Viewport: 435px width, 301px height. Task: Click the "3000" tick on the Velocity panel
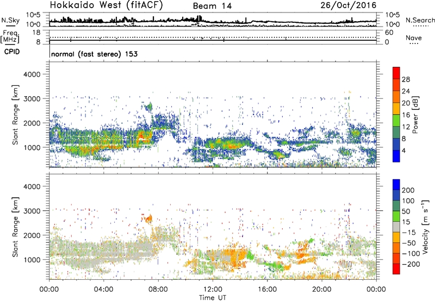coord(32,211)
